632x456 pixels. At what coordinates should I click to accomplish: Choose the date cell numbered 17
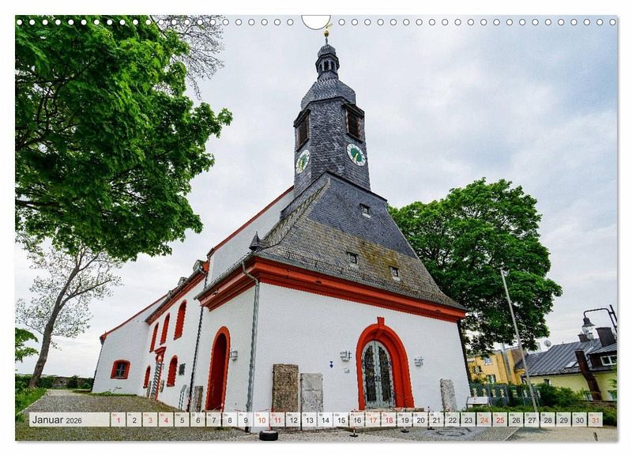pos(373,420)
